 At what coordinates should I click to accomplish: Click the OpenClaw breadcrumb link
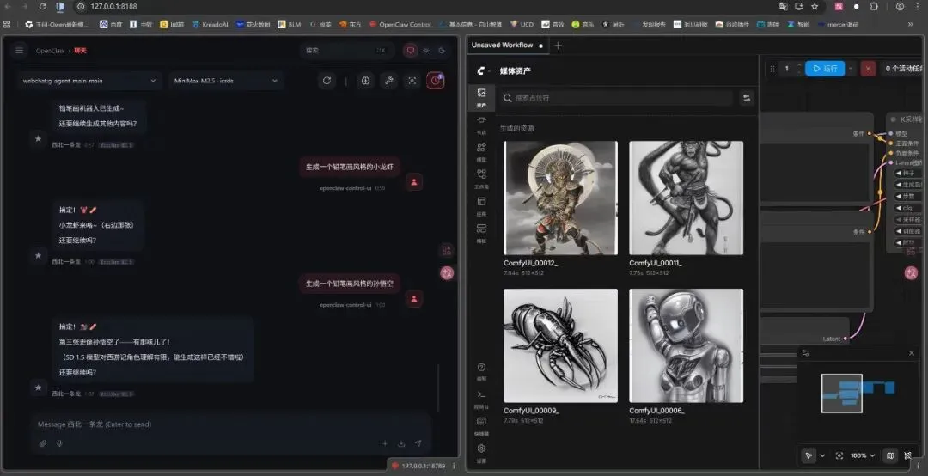point(50,51)
